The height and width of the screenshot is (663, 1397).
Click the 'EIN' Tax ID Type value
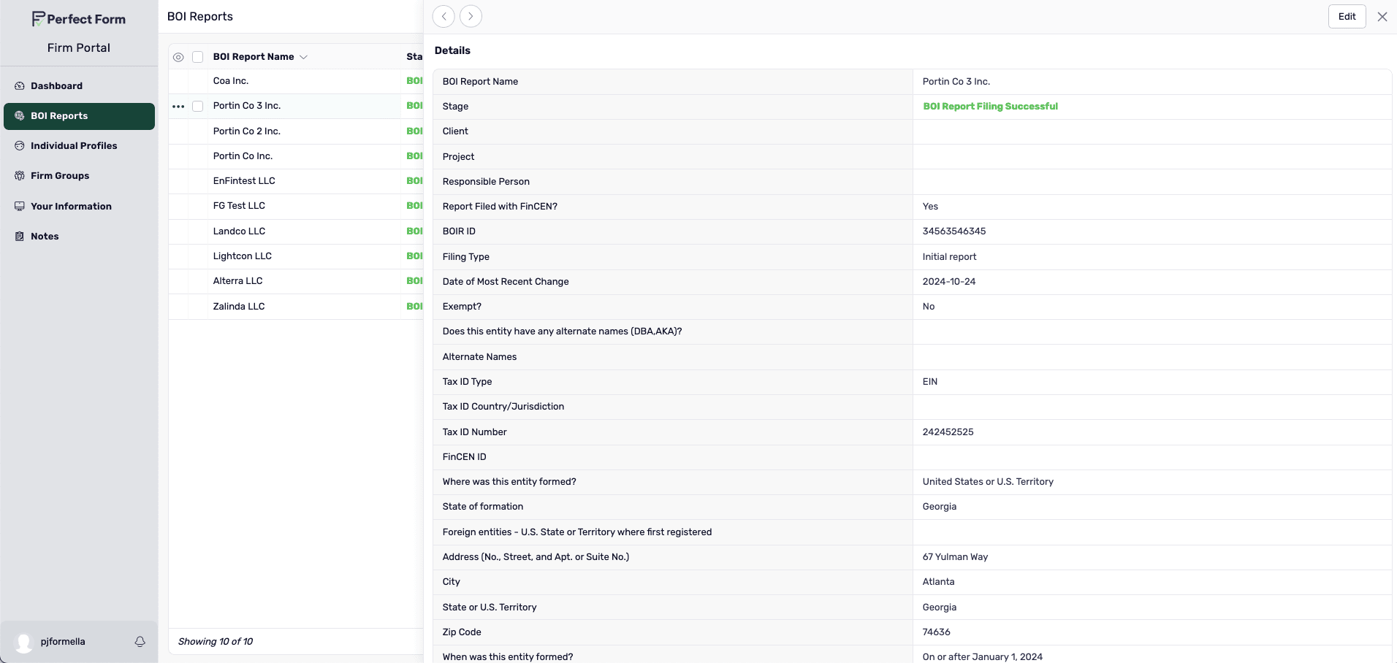tap(930, 382)
